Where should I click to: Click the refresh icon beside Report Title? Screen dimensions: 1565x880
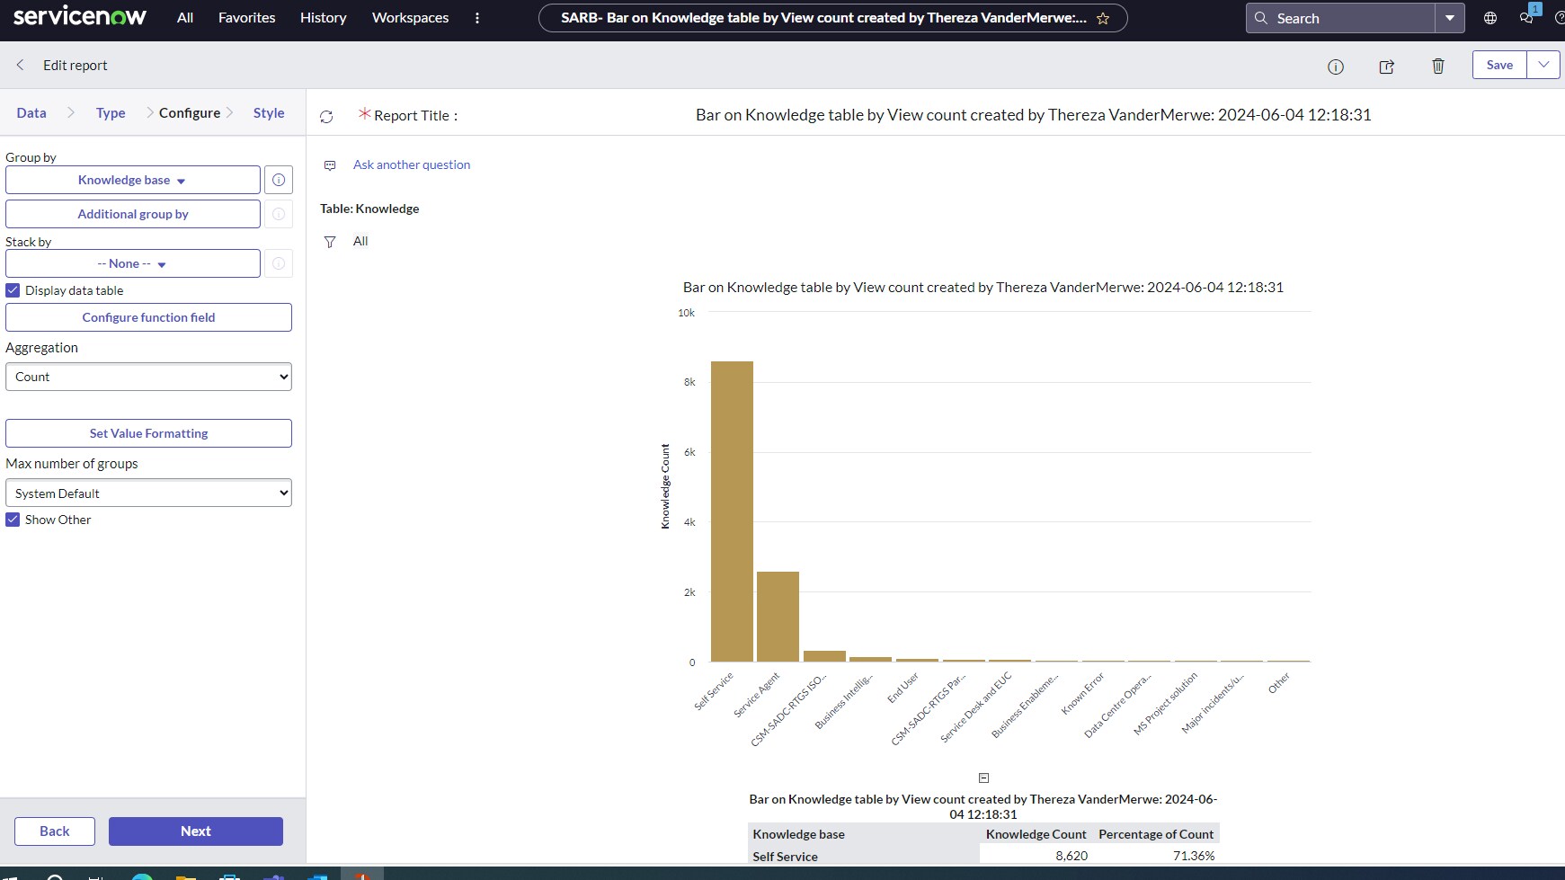pyautogui.click(x=326, y=117)
